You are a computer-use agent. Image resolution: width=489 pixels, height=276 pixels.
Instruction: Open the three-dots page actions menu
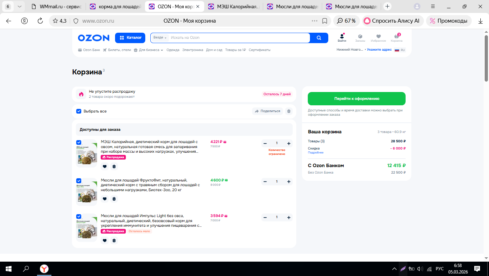pos(315,21)
